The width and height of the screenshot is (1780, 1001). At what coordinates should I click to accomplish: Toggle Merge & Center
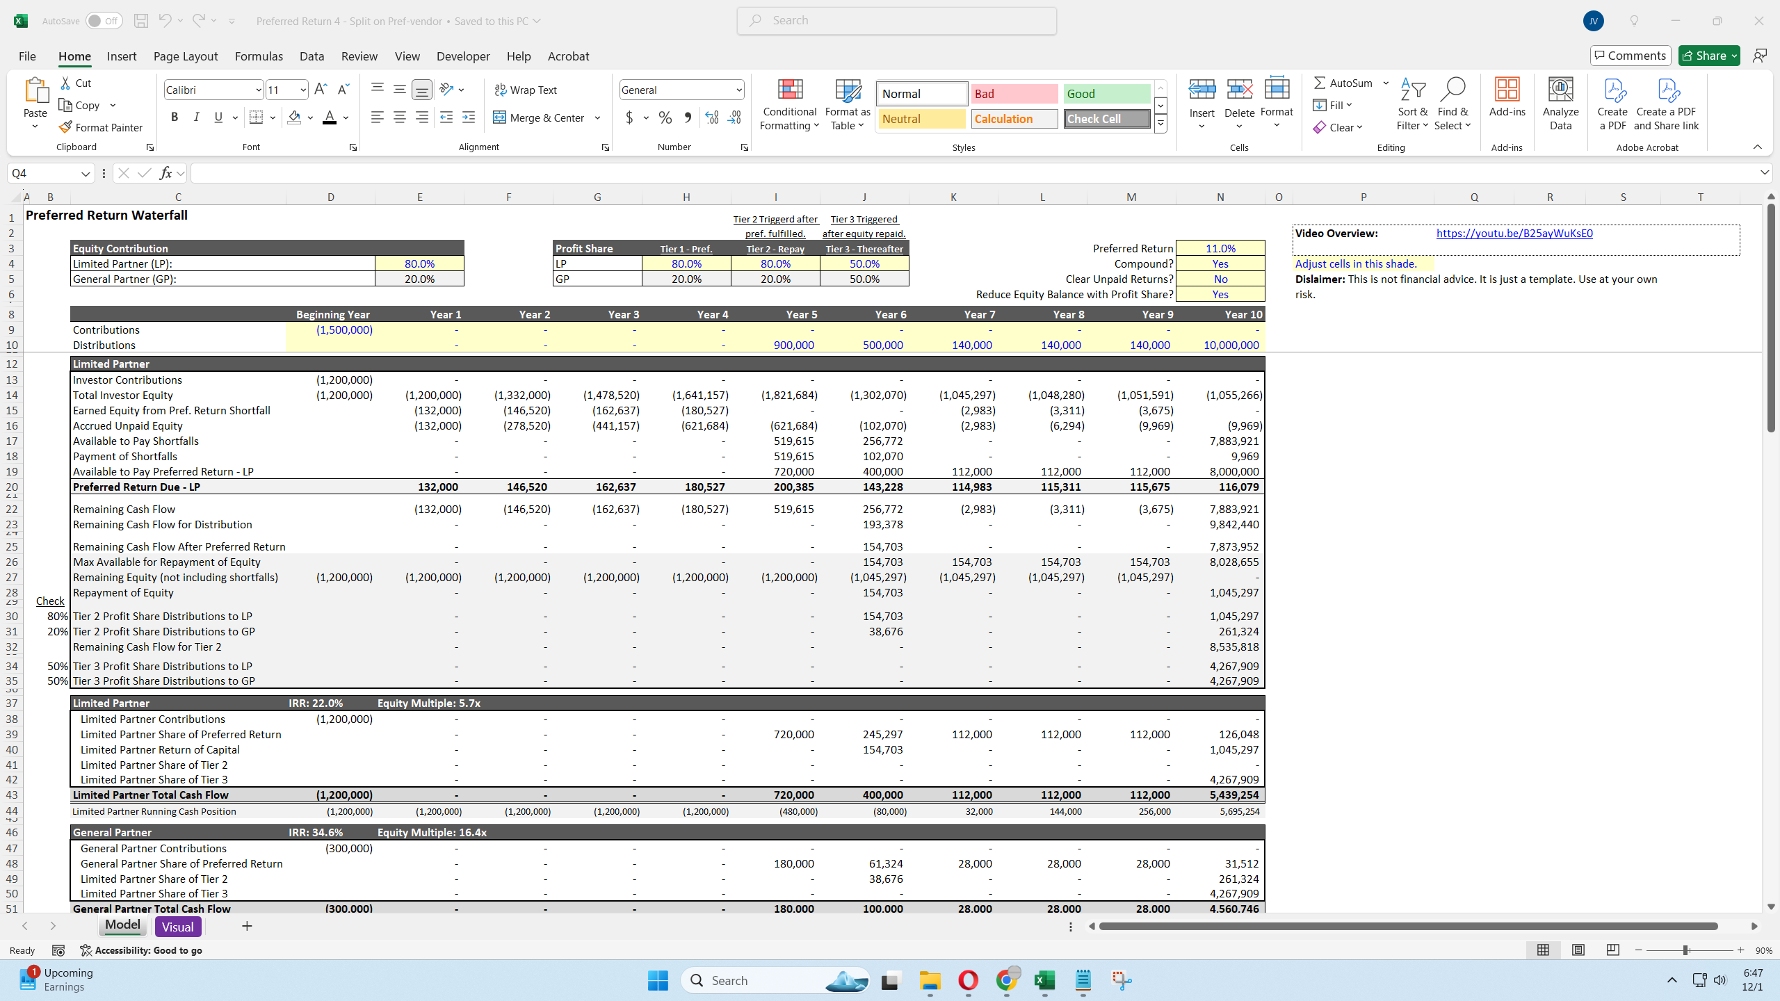539,117
